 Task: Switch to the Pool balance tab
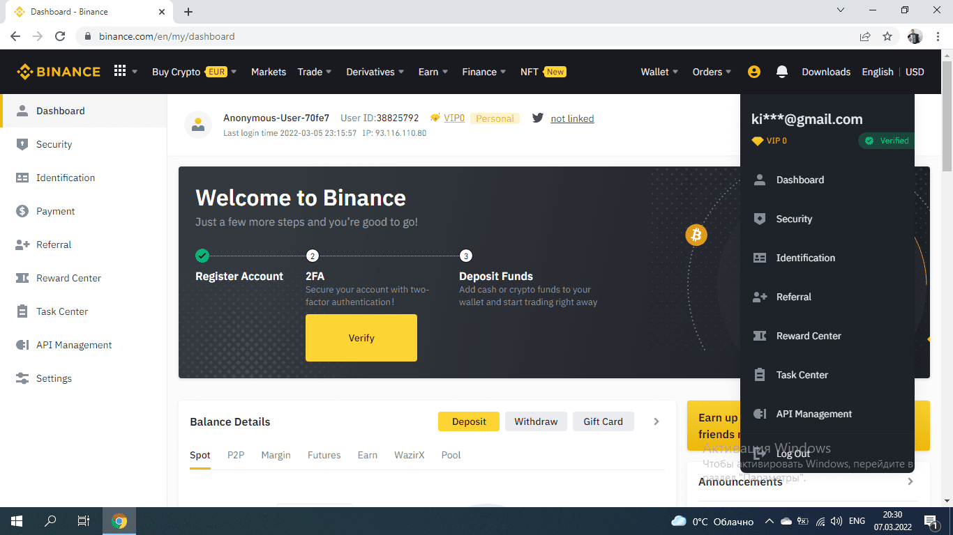(451, 455)
